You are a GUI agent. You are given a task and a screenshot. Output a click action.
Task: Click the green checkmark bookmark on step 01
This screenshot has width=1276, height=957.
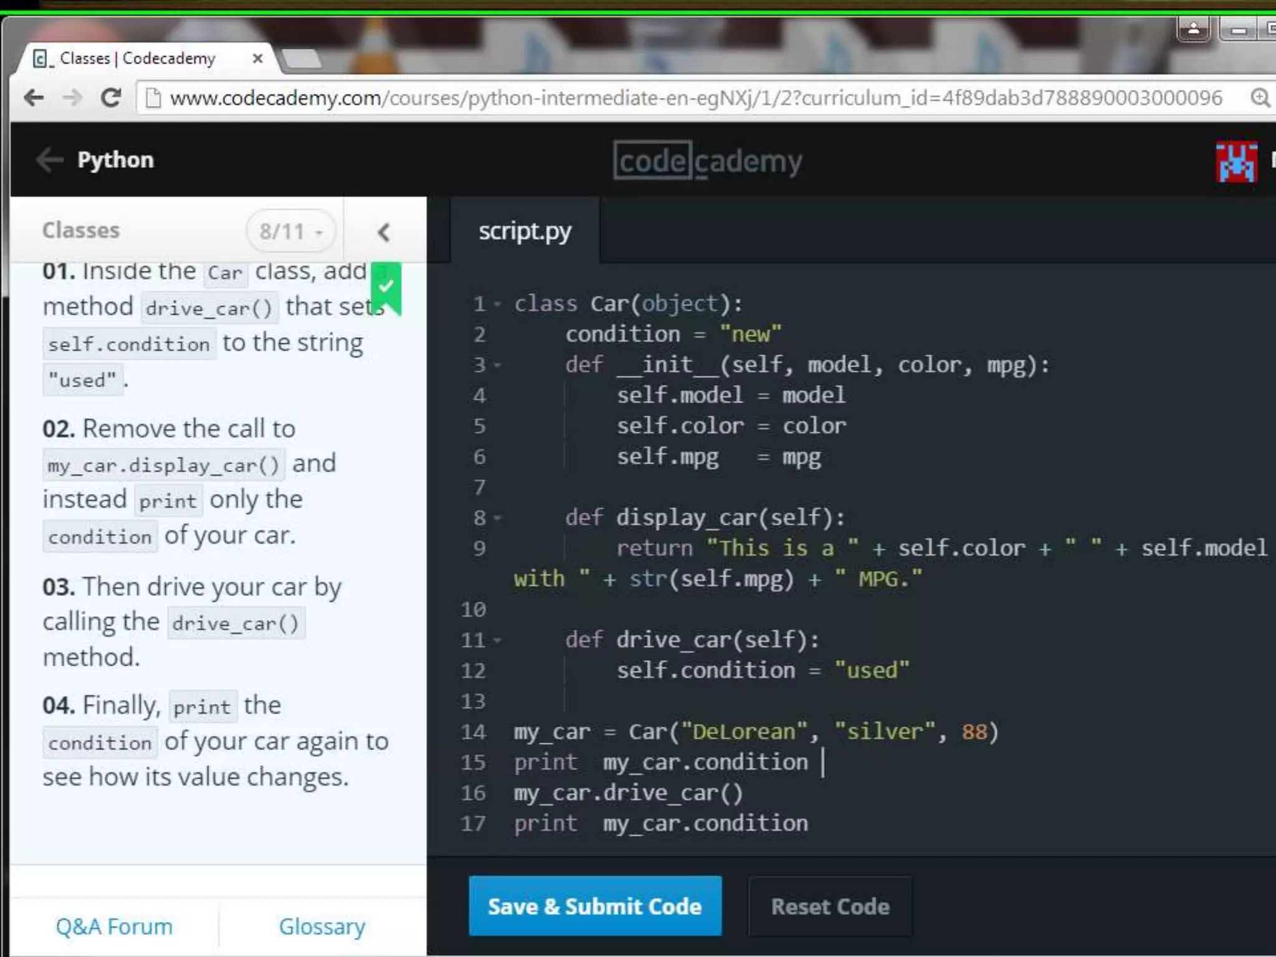click(386, 287)
